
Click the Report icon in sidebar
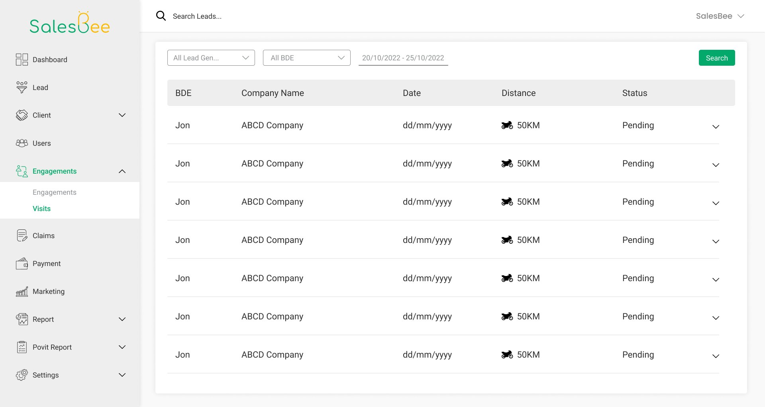pyautogui.click(x=22, y=319)
